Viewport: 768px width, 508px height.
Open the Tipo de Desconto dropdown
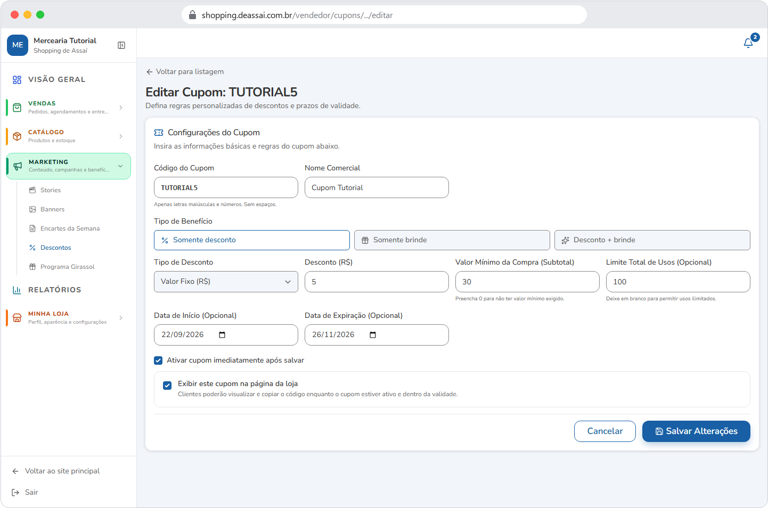tap(226, 282)
